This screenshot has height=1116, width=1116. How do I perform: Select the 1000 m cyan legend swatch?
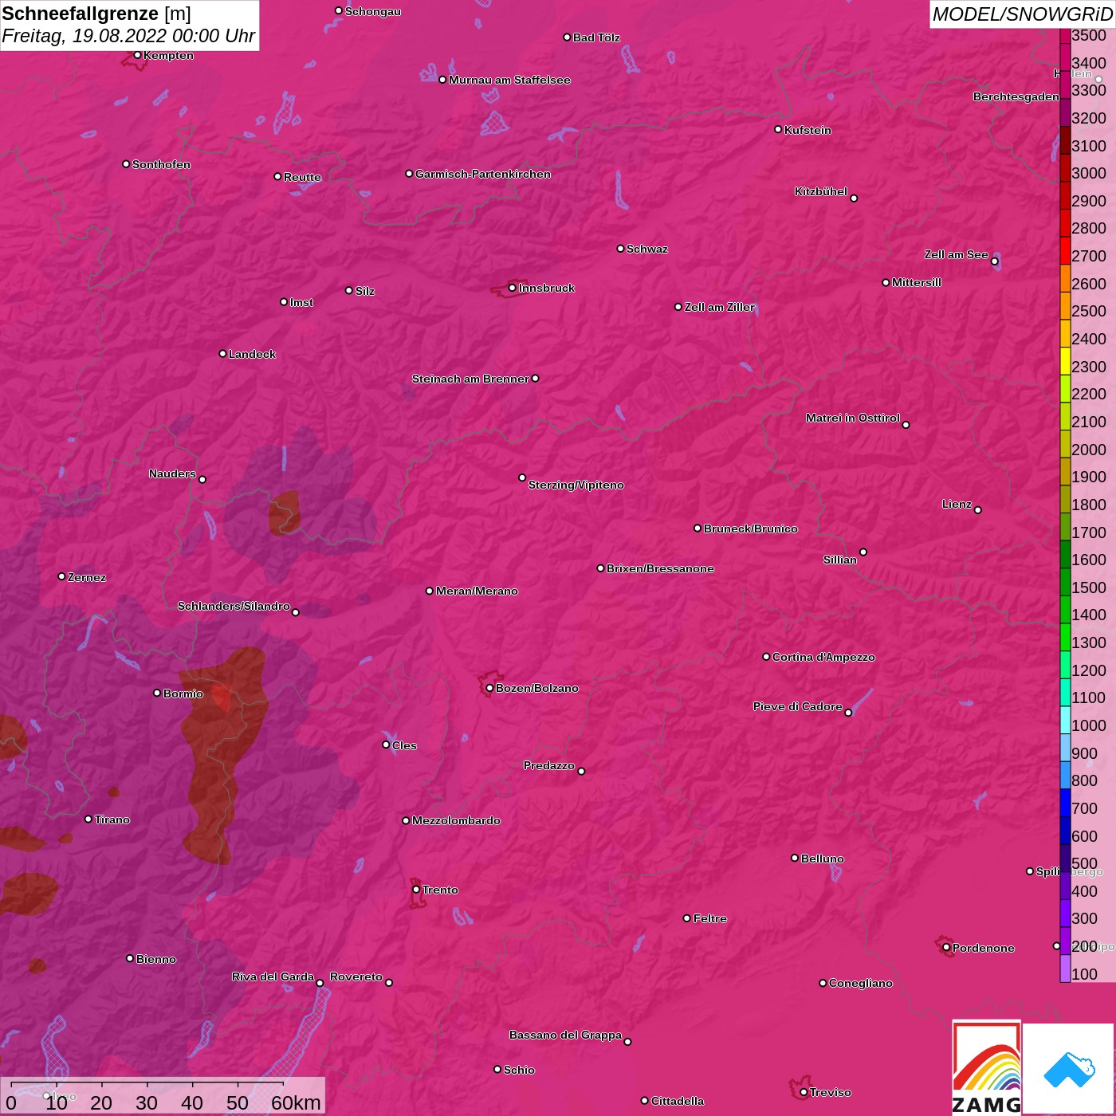pyautogui.click(x=1065, y=719)
